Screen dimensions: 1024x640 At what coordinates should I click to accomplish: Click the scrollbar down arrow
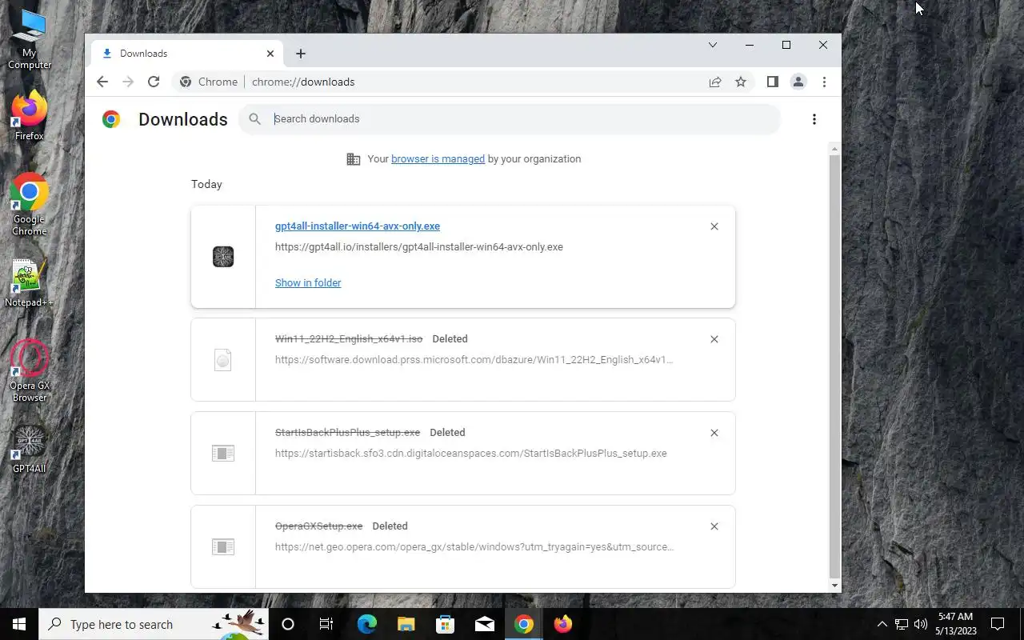pos(835,586)
